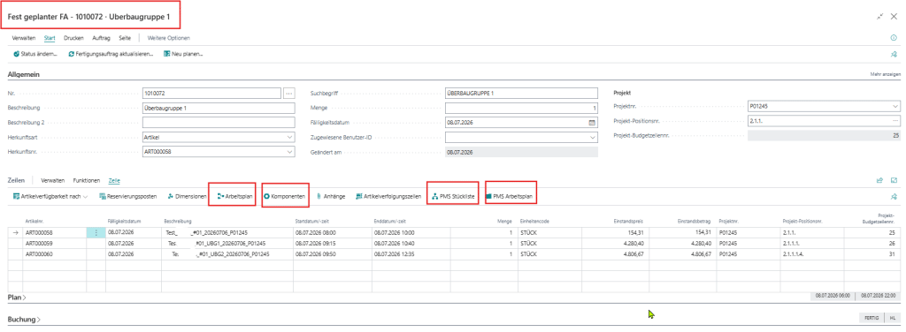This screenshot has width=906, height=332.
Task: Open the info icon at top right
Action: tap(894, 38)
